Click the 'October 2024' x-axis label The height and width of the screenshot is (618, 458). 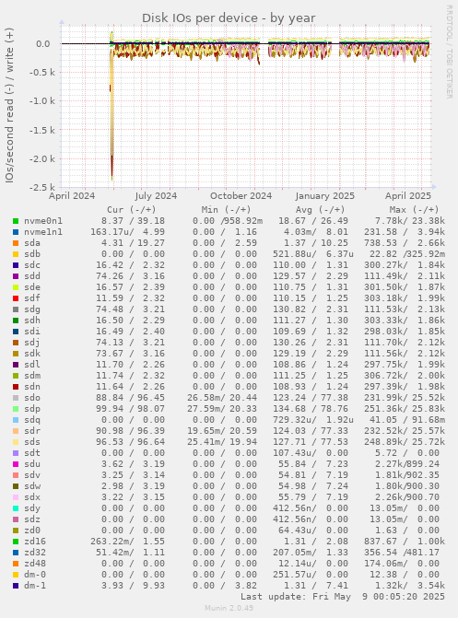click(x=241, y=196)
